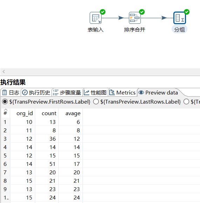The width and height of the screenshot is (200, 203).
Task: Select row number 9 in preview table
Action: tap(6, 189)
